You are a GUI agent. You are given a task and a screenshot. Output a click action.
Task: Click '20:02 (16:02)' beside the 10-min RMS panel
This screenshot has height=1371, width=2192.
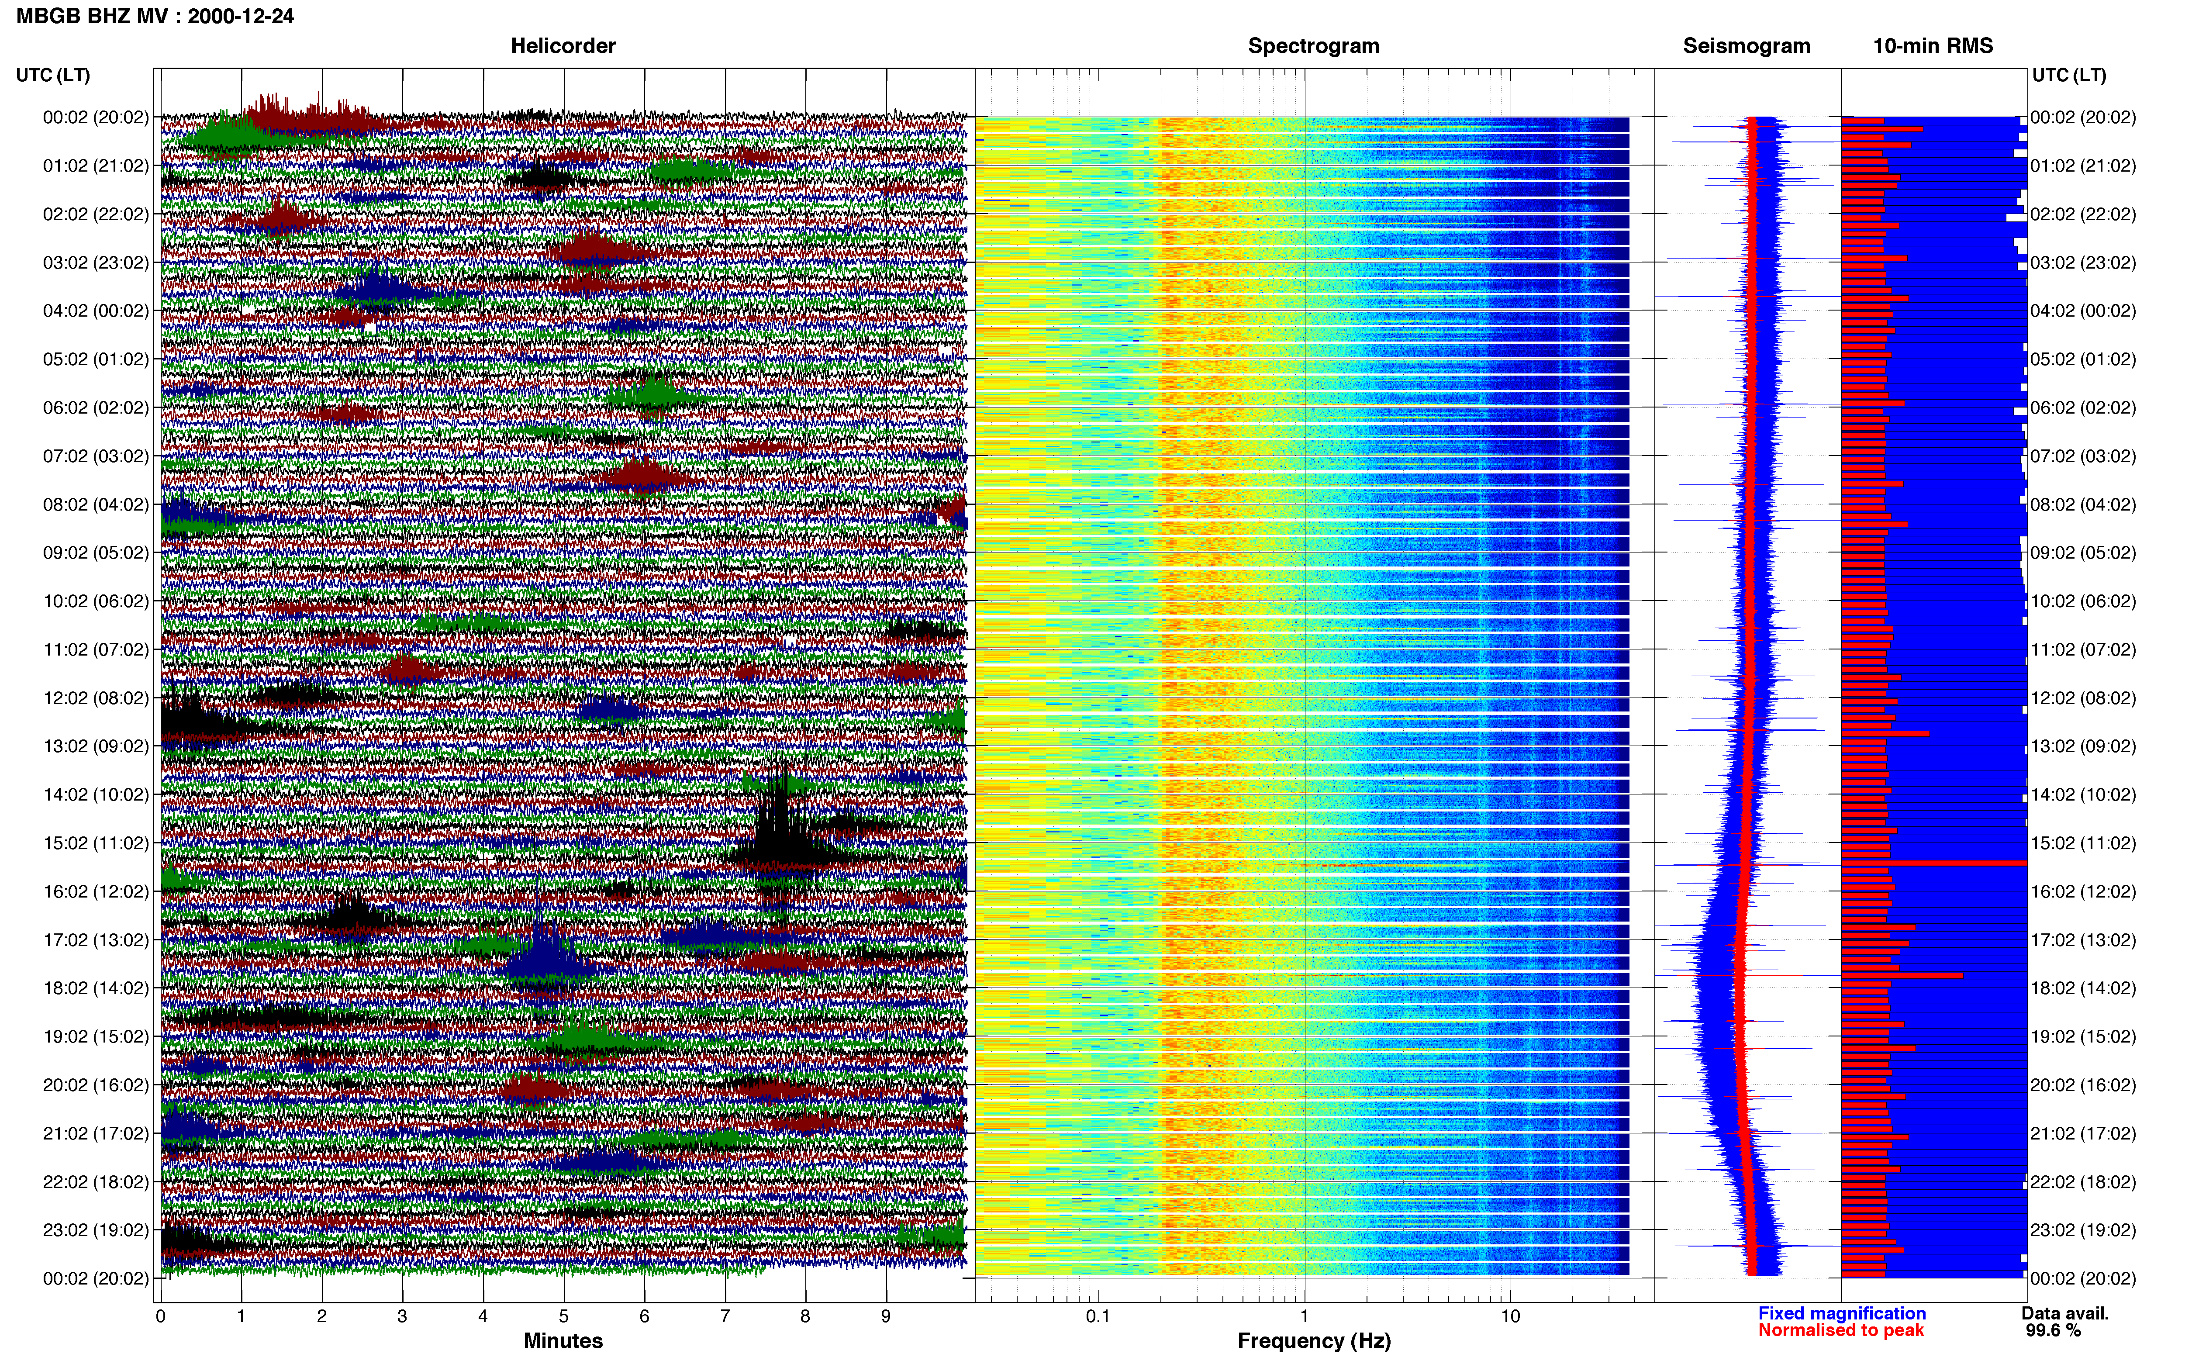tap(2083, 1084)
